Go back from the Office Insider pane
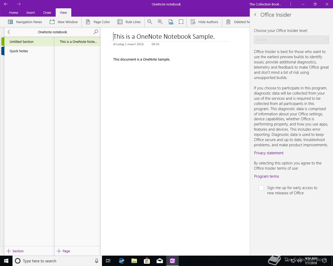333x266 pixels. pos(255,15)
